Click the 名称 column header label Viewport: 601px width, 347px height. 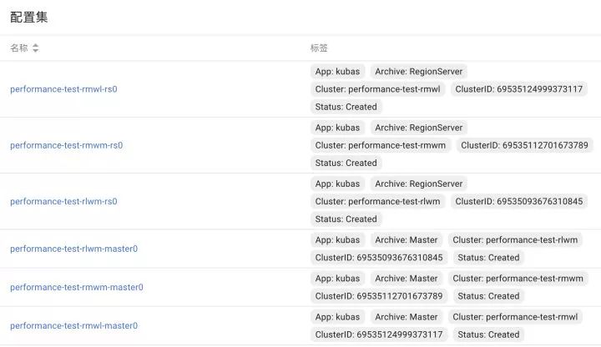click(18, 48)
